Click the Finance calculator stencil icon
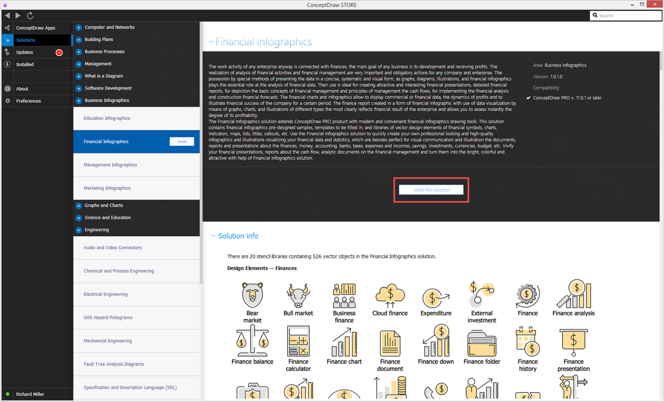 point(298,341)
